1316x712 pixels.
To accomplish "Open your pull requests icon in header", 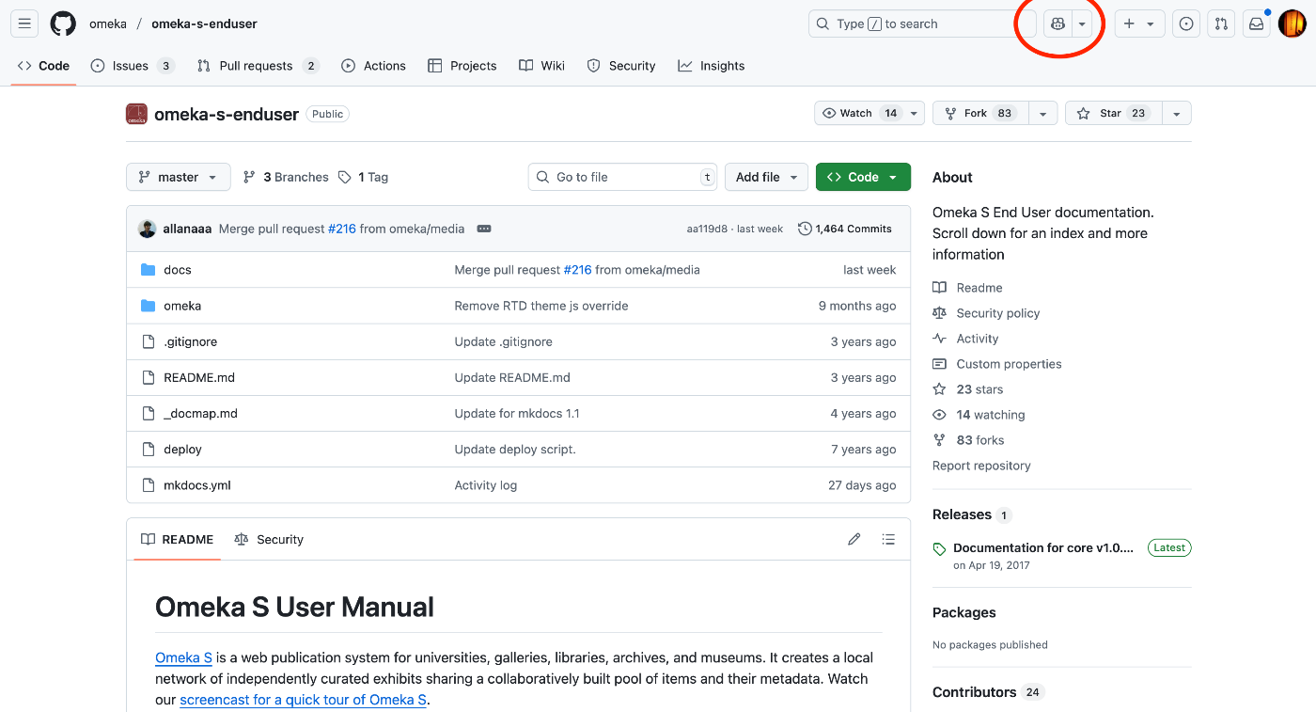I will [x=1221, y=24].
